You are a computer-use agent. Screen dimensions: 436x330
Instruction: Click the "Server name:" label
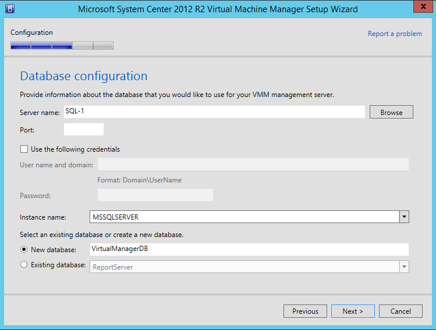click(x=40, y=113)
